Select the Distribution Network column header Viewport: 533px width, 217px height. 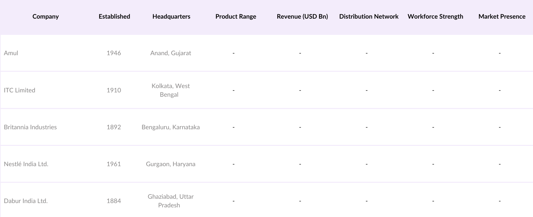point(369,17)
